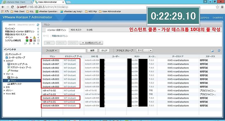The height and width of the screenshot is (121, 225).
Task: Select machine row Instant-vdt-006
Action: (132, 60)
